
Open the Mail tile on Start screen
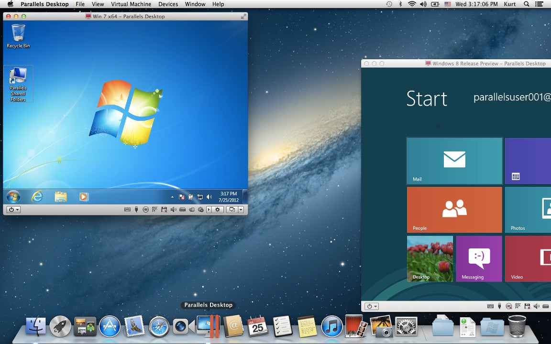point(454,161)
